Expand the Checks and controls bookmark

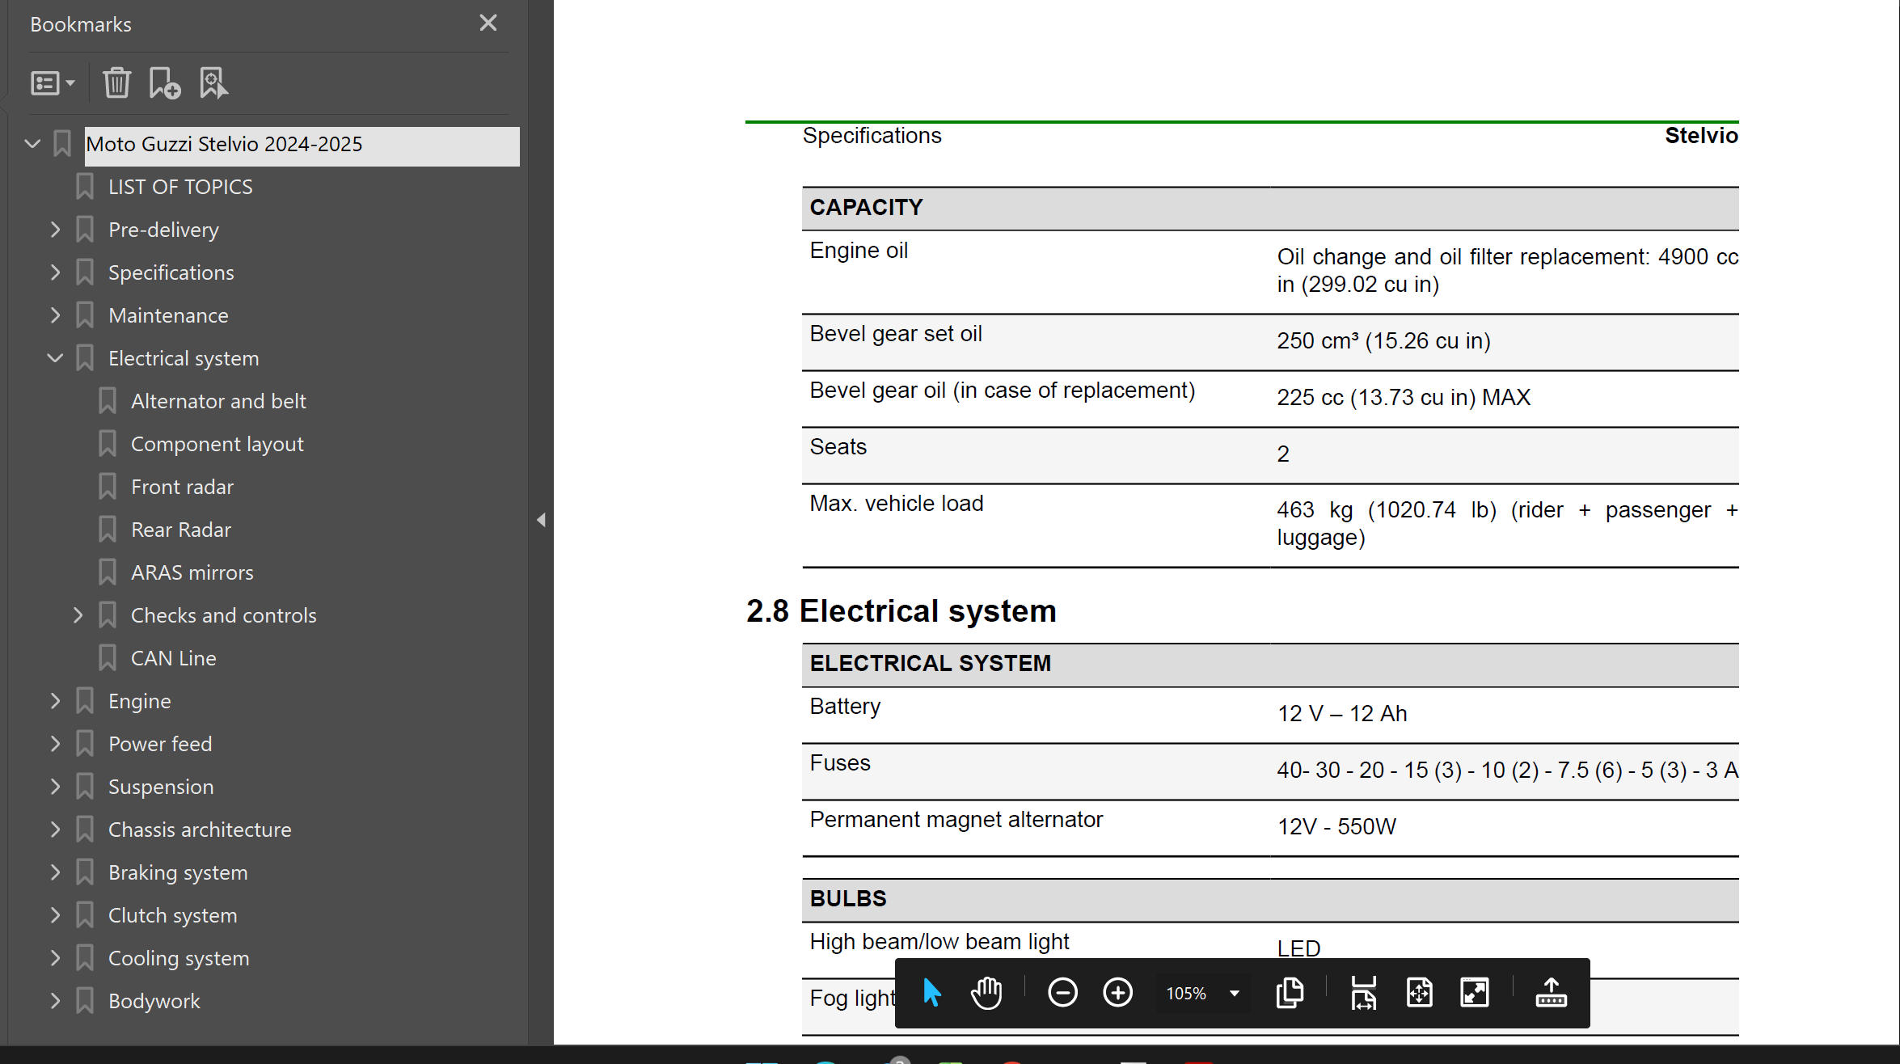point(78,615)
